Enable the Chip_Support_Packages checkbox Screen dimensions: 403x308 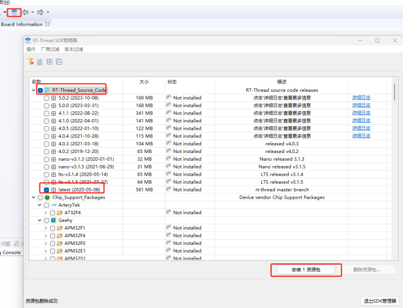(40, 197)
